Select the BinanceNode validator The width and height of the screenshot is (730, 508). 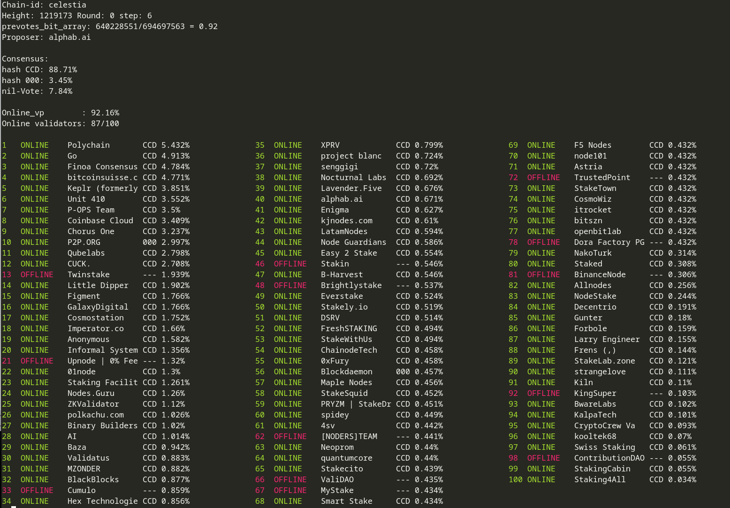(600, 274)
